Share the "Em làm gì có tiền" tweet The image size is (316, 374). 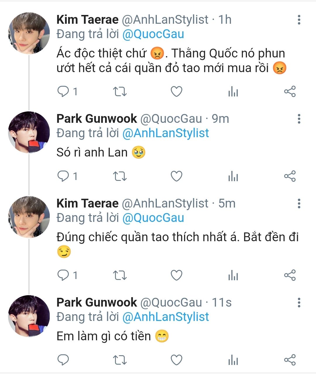click(x=290, y=360)
